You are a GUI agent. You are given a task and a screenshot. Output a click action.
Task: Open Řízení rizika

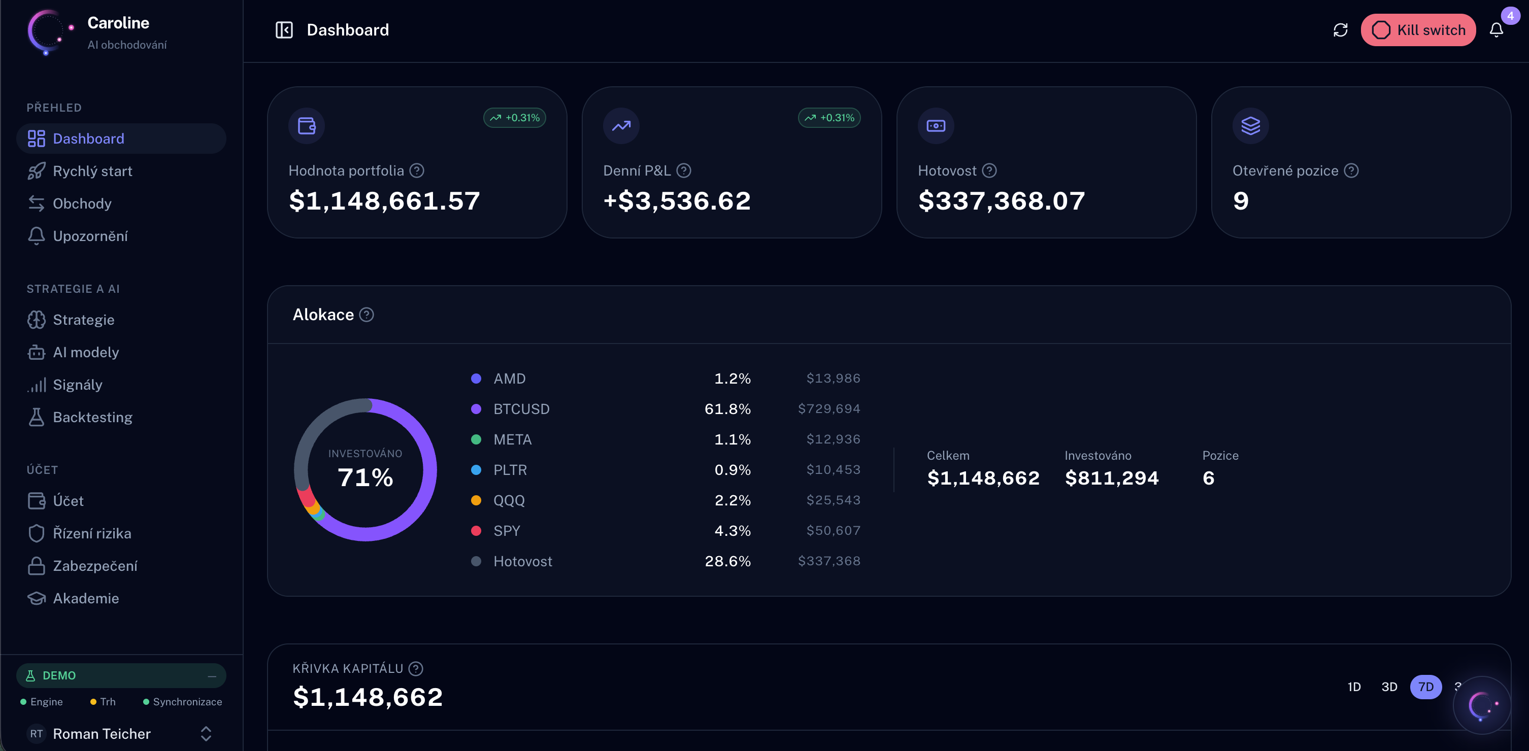point(121,533)
